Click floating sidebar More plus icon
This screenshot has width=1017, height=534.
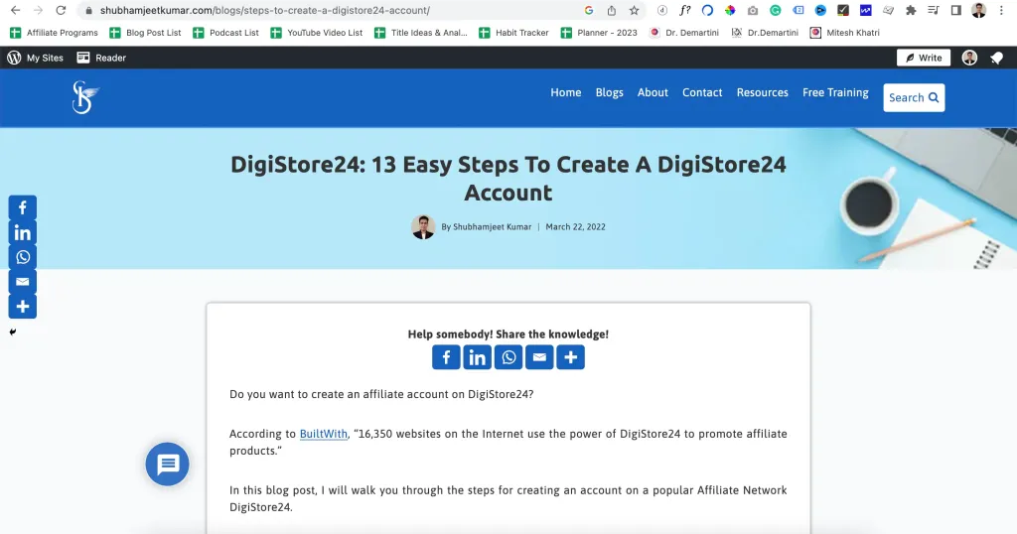(23, 307)
